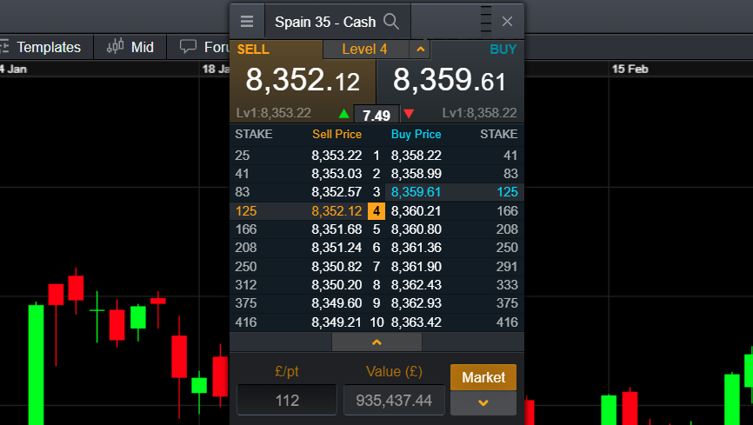Select sell price 8,353.03 at level 2
The height and width of the screenshot is (425, 753).
coord(337,174)
